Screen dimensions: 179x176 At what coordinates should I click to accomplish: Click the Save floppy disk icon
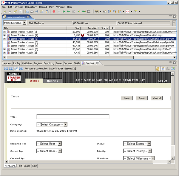point(20,12)
